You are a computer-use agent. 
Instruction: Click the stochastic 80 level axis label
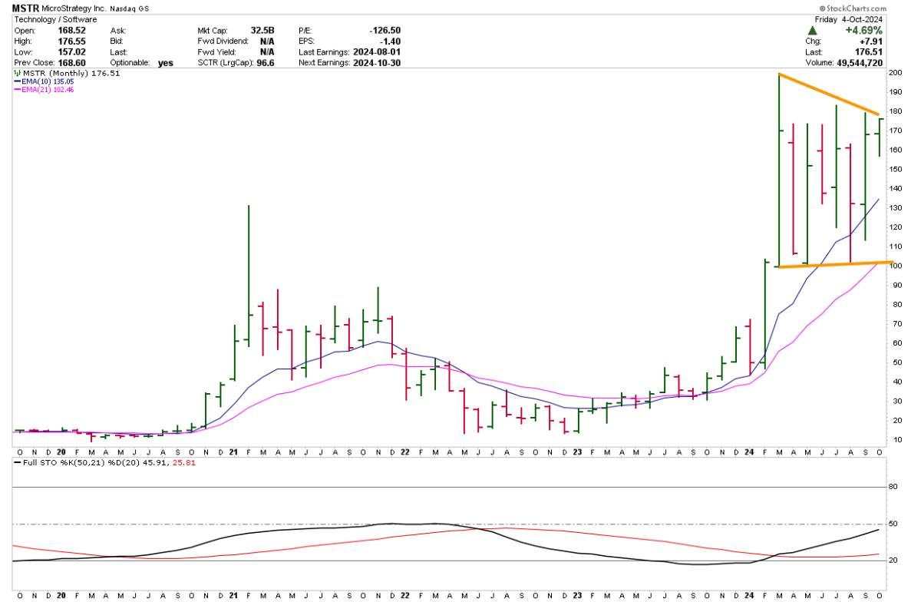click(893, 486)
